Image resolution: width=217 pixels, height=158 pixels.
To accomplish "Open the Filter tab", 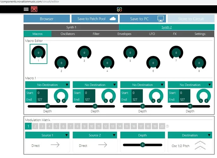I will click(96, 34).
